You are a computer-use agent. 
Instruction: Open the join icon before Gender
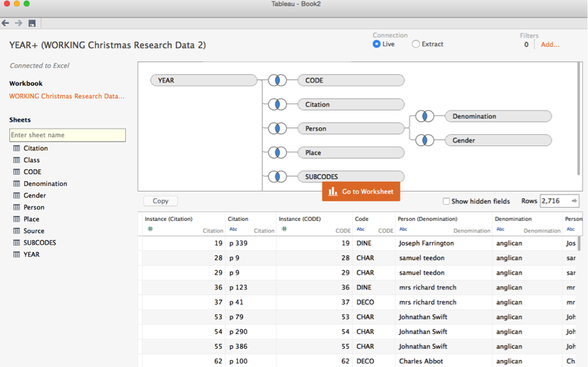pos(425,141)
